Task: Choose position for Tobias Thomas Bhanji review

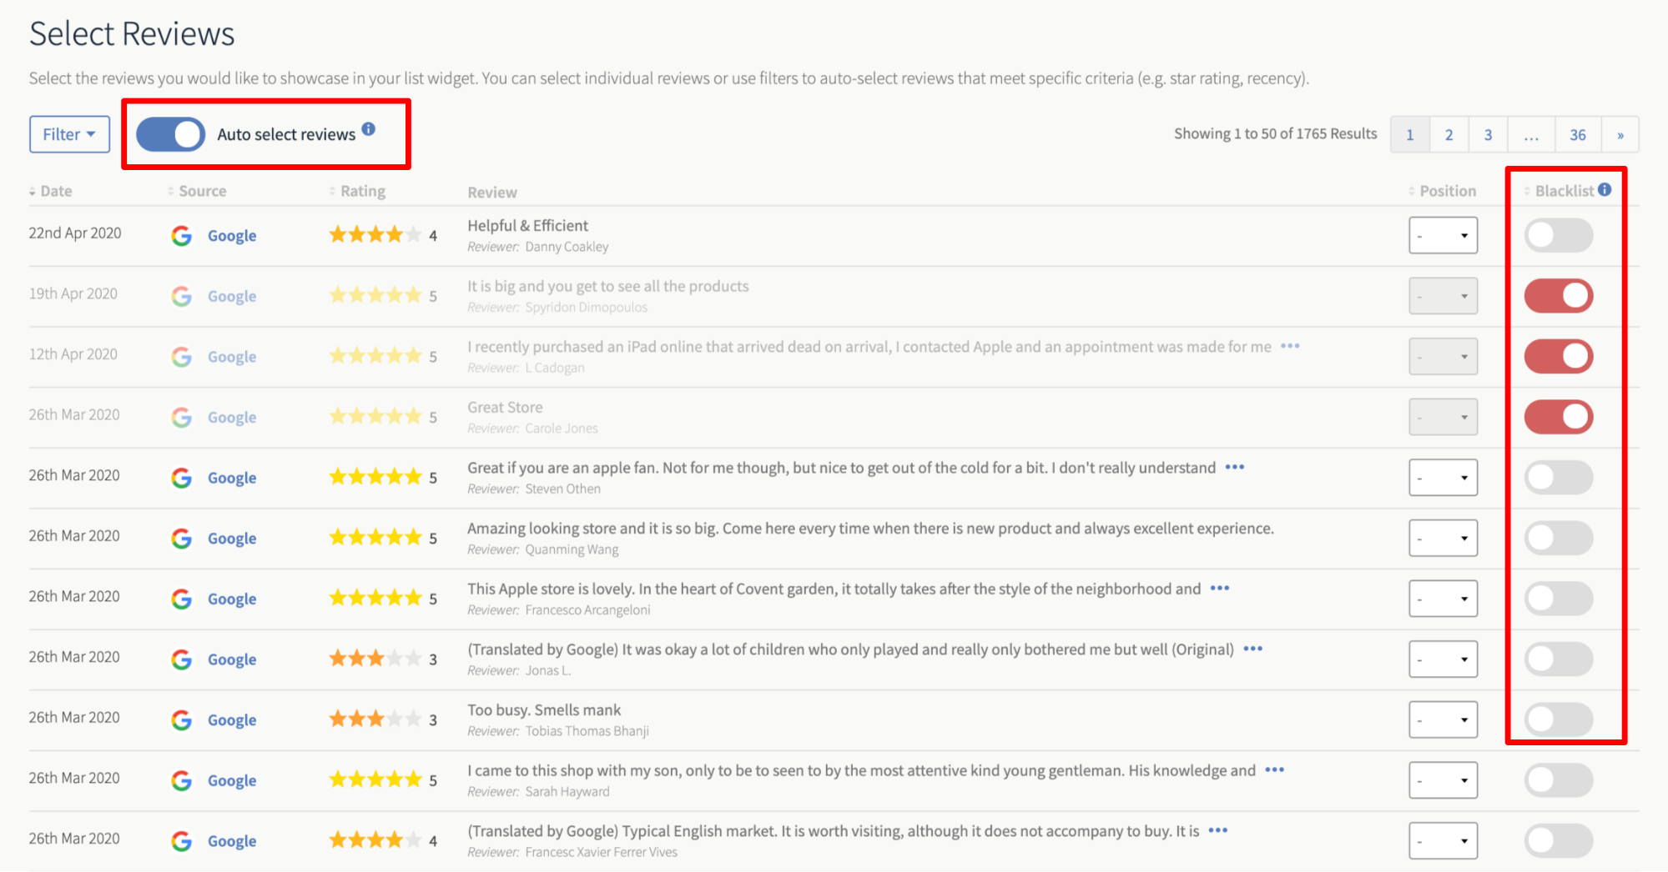Action: pyautogui.click(x=1443, y=719)
